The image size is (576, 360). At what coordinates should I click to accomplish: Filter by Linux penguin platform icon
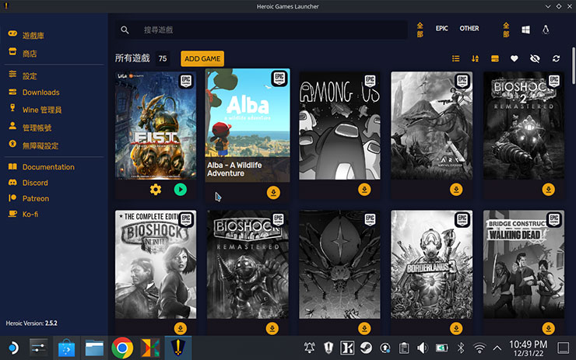point(546,30)
